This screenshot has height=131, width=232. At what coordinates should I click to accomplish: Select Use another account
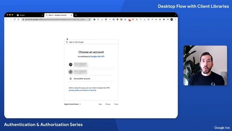pyautogui.click(x=91, y=79)
